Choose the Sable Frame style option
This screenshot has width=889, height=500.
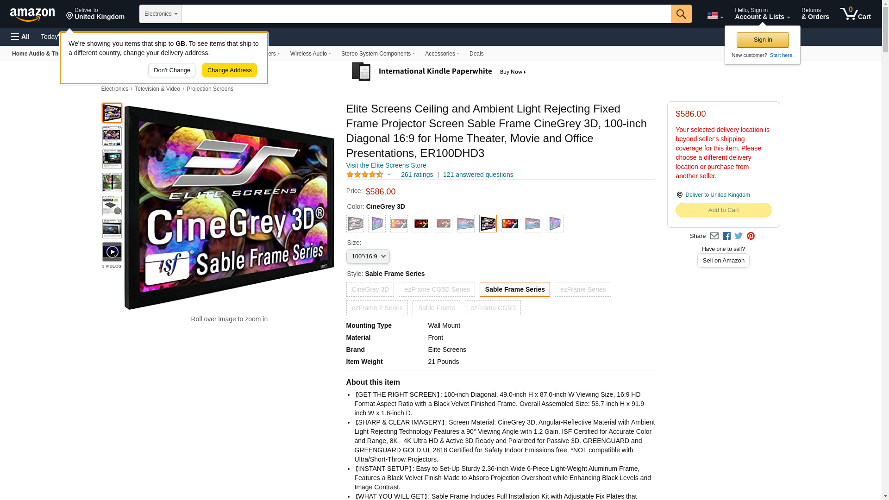coord(436,308)
